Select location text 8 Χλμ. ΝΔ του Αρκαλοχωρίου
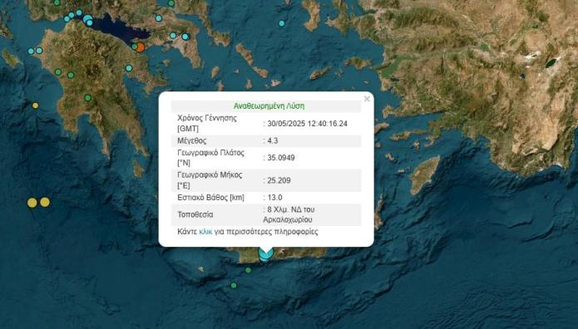578x329 pixels. coord(289,214)
